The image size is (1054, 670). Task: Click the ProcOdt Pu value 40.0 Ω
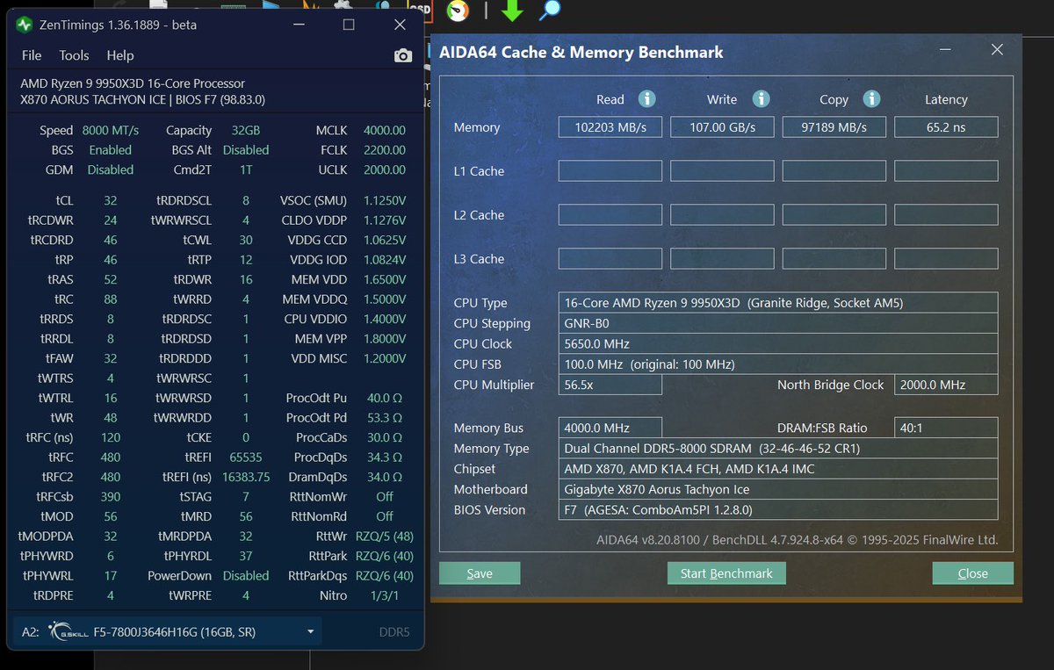385,398
